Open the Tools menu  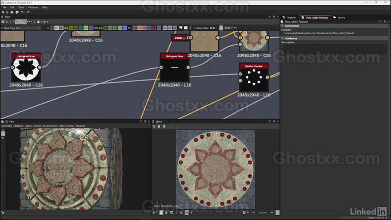tap(21, 8)
